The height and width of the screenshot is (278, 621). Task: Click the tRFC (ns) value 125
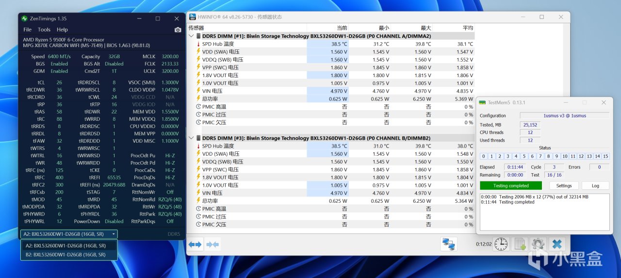(59, 170)
